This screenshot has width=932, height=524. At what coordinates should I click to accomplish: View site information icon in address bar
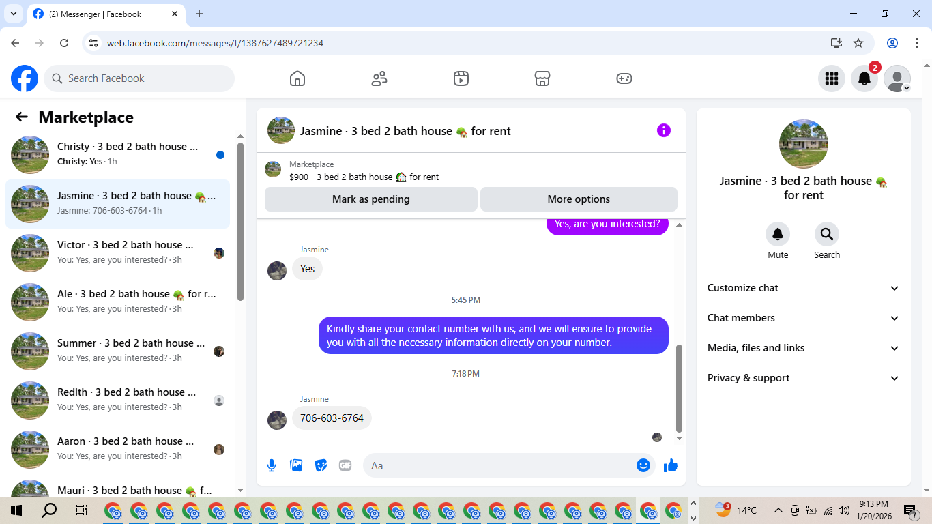pos(94,43)
